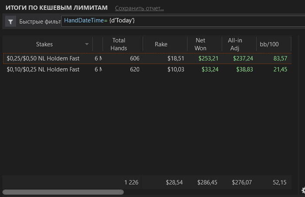305x197 pixels.
Task: Click the total Net Won $286,45
Action: 207,183
